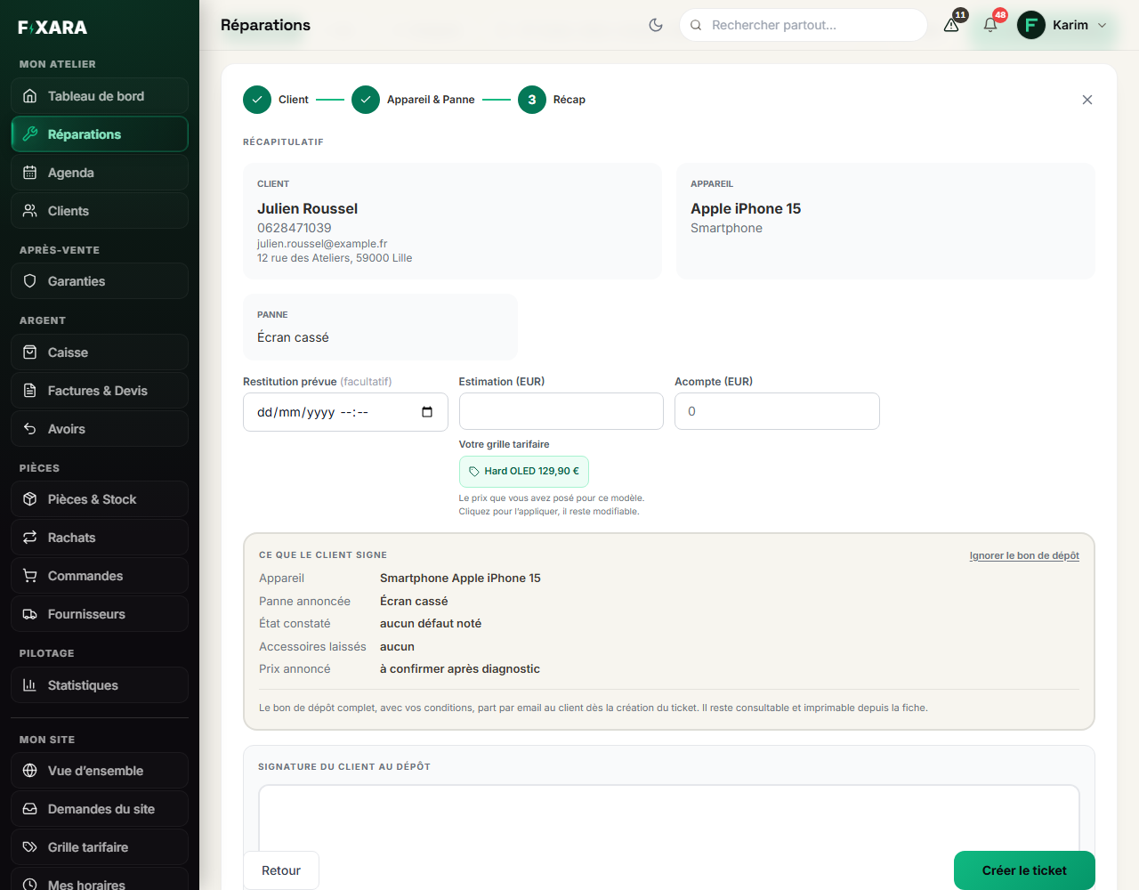
Task: Click the Restitution prévue date field
Action: [x=345, y=412]
